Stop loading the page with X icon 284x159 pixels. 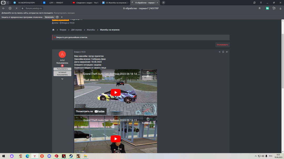pyautogui.click(x=17, y=8)
